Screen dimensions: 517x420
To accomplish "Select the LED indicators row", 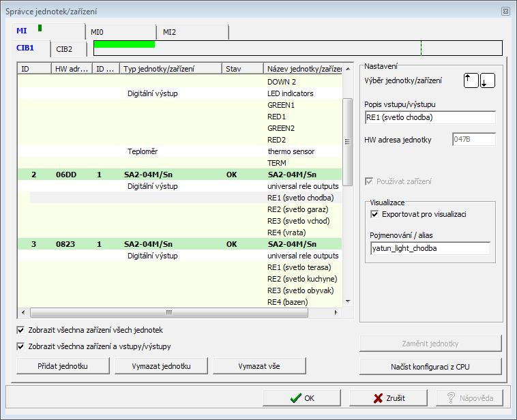I will tap(179, 93).
